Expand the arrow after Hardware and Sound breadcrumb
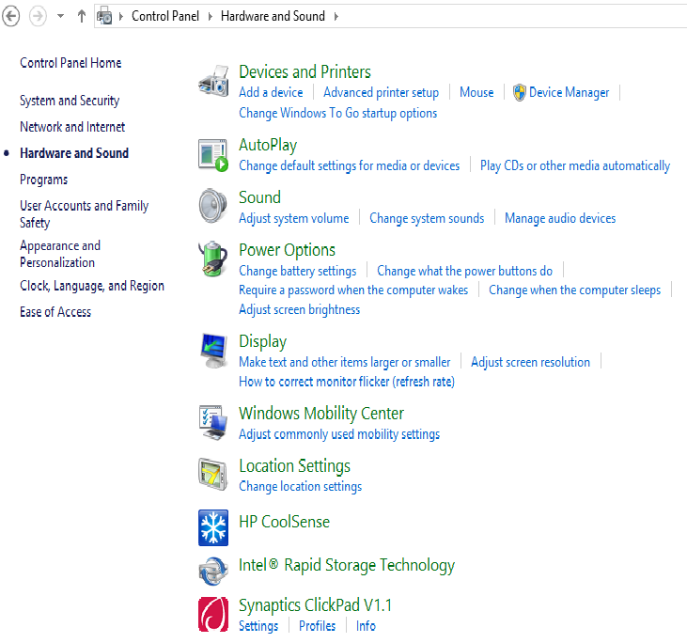The width and height of the screenshot is (687, 643). pyautogui.click(x=336, y=17)
